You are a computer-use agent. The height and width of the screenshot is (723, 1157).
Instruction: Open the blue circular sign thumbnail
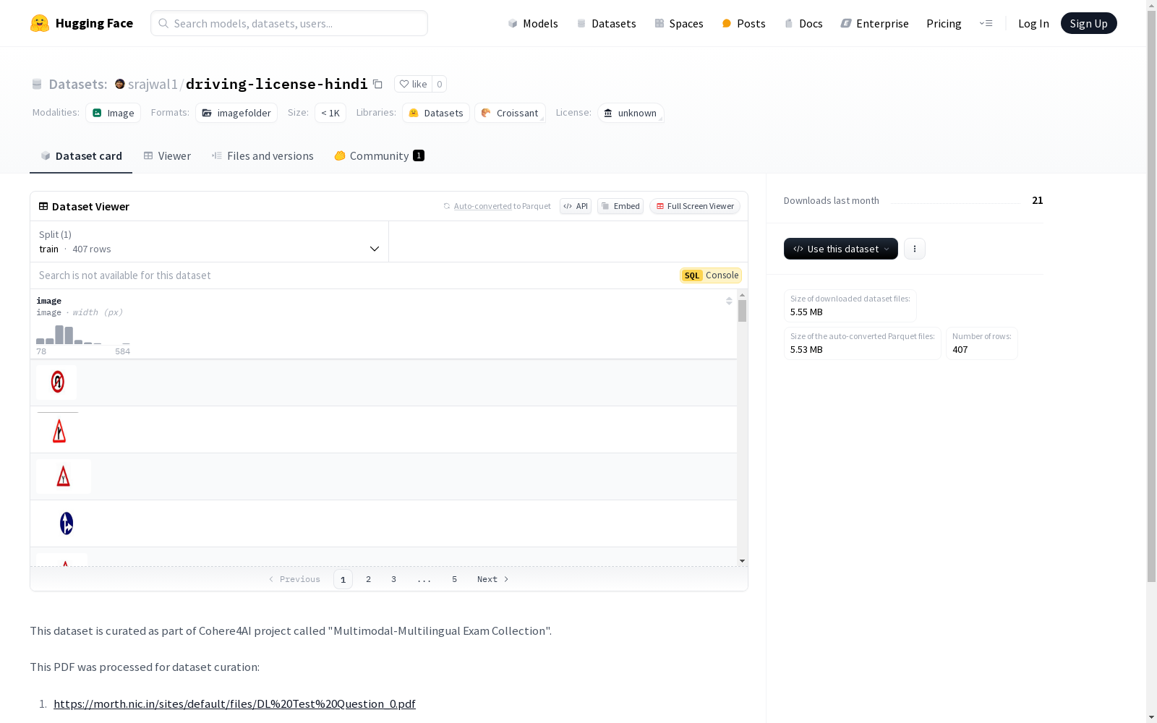coord(66,523)
